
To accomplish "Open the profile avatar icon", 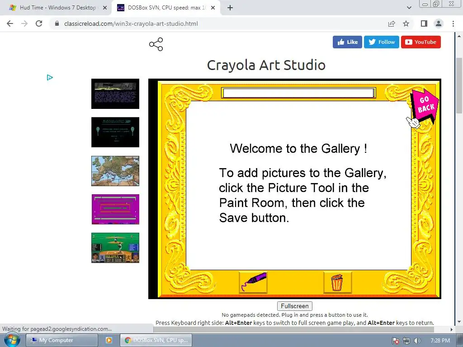I will pyautogui.click(x=439, y=23).
